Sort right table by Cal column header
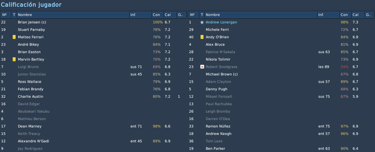Viewport: 375px width, 152px height. coord(358,15)
